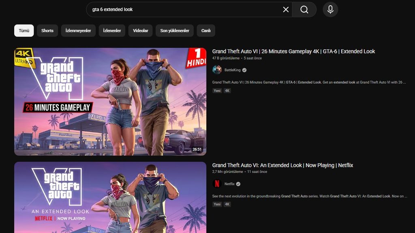This screenshot has width=415, height=233.
Task: Click the Netflix video description snippet
Action: [310, 196]
